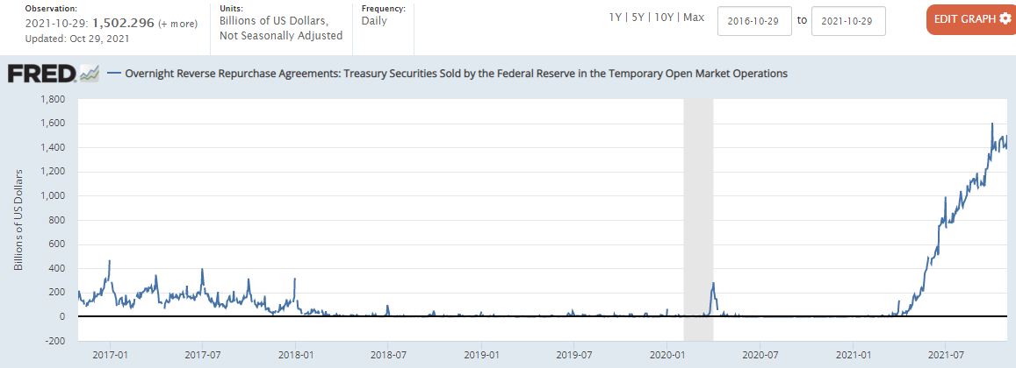The image size is (1016, 368).
Task: Expand the (+ more) observations link
Action: (177, 24)
